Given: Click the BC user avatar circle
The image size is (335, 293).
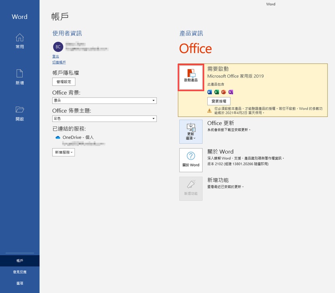Looking at the screenshot, I should 58,47.
